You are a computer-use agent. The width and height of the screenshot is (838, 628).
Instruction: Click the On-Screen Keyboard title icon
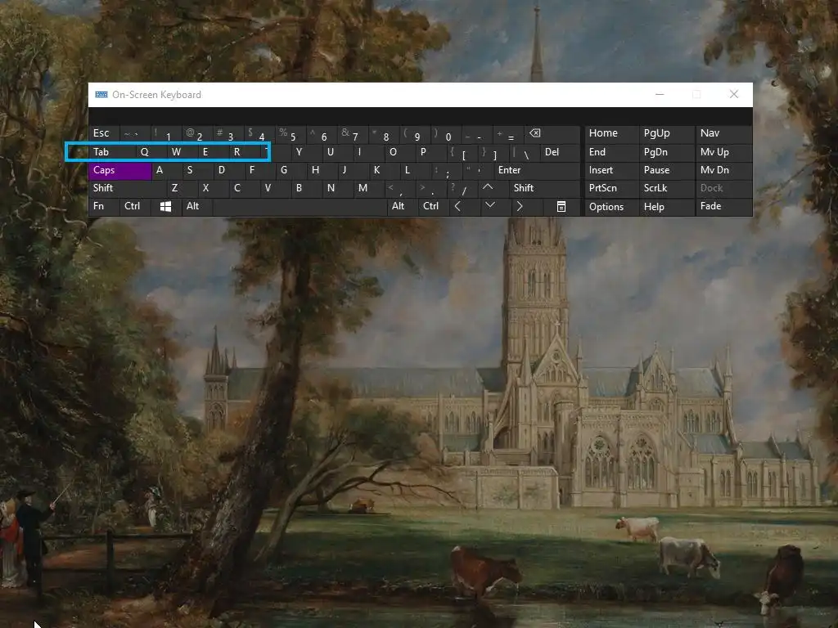(101, 95)
